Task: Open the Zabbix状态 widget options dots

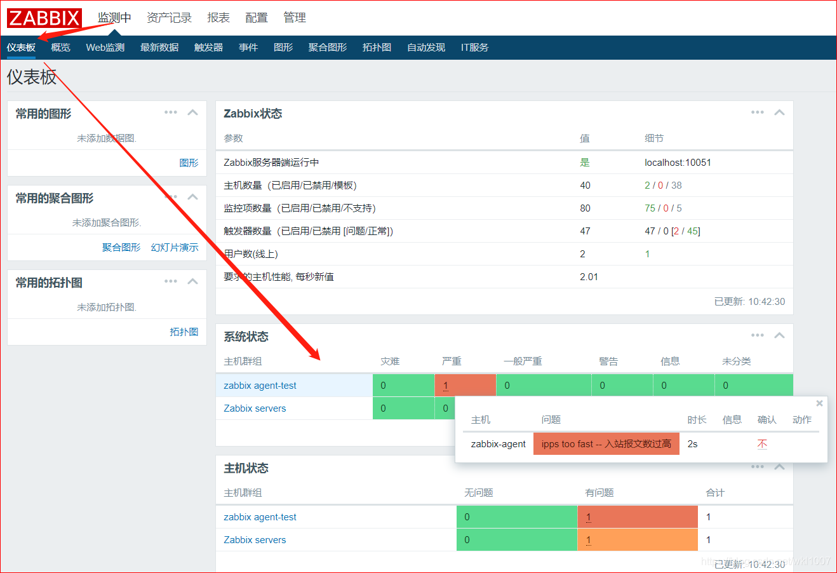Action: click(x=758, y=112)
